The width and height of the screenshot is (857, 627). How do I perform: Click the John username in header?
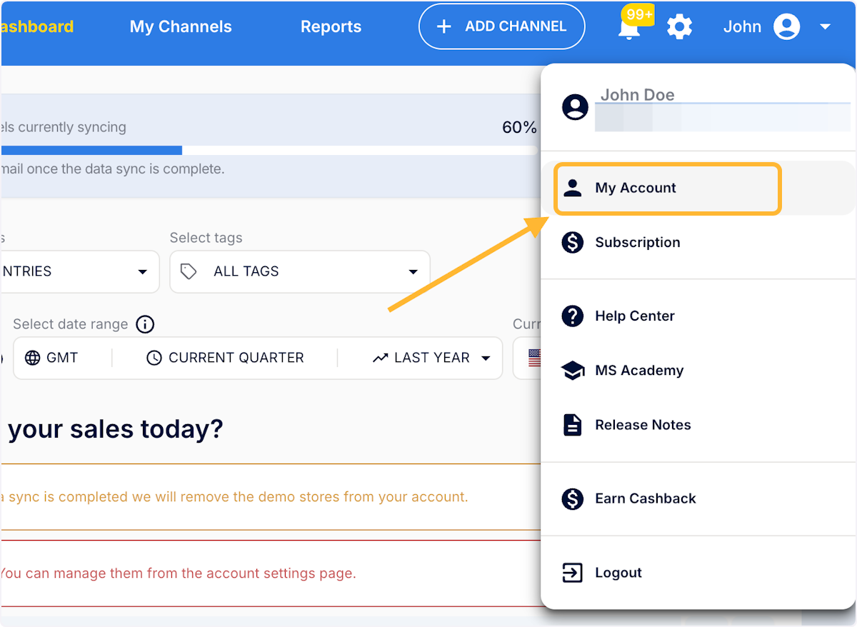point(742,27)
